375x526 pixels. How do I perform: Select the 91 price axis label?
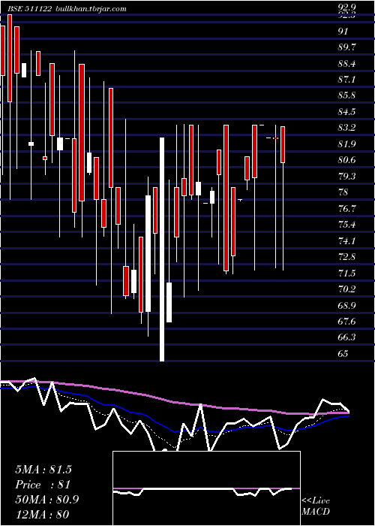tap(343, 32)
